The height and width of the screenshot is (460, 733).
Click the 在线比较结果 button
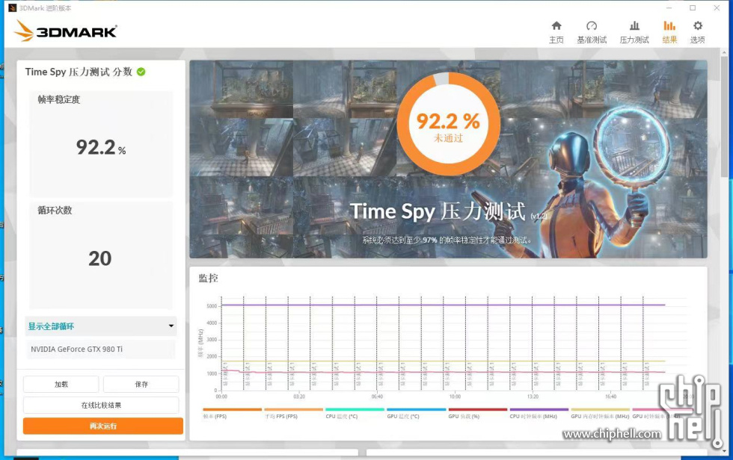click(101, 405)
